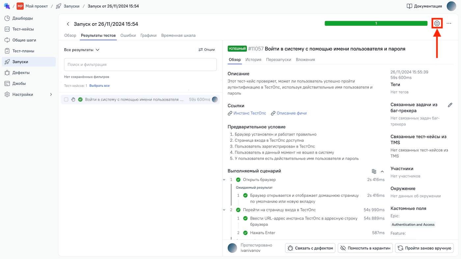Viewport: 461px width, 259px height.
Task: Collapse the Выполняемый сценарий section
Action: click(x=382, y=171)
